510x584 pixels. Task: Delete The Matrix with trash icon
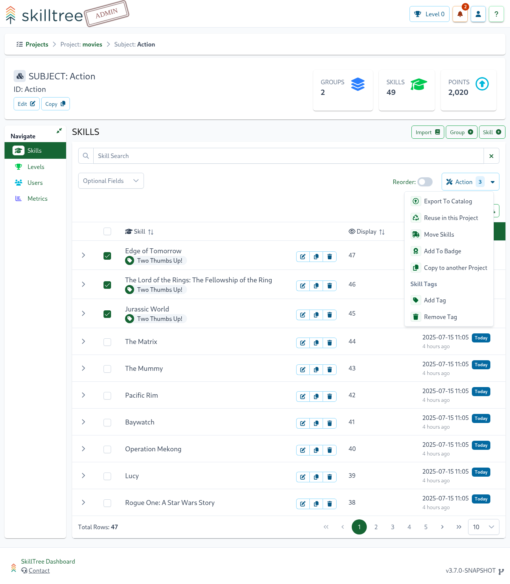(329, 343)
